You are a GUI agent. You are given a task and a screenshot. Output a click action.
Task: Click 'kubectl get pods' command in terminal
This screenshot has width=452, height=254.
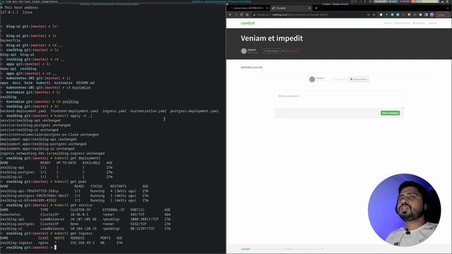[71, 182]
